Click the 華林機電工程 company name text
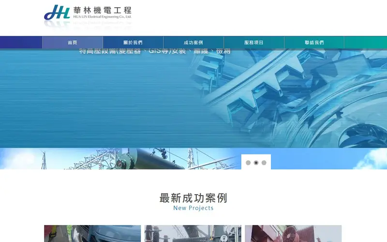Image resolution: width=387 pixels, height=242 pixels. coord(103,10)
